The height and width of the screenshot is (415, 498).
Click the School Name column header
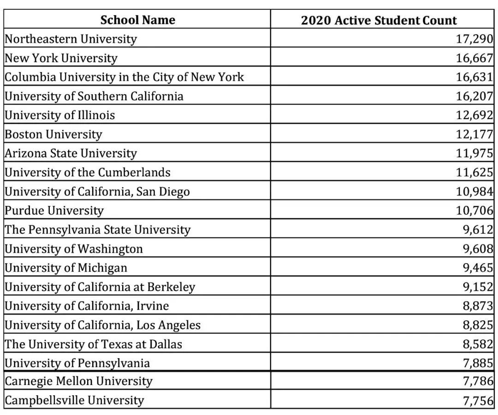coord(137,20)
